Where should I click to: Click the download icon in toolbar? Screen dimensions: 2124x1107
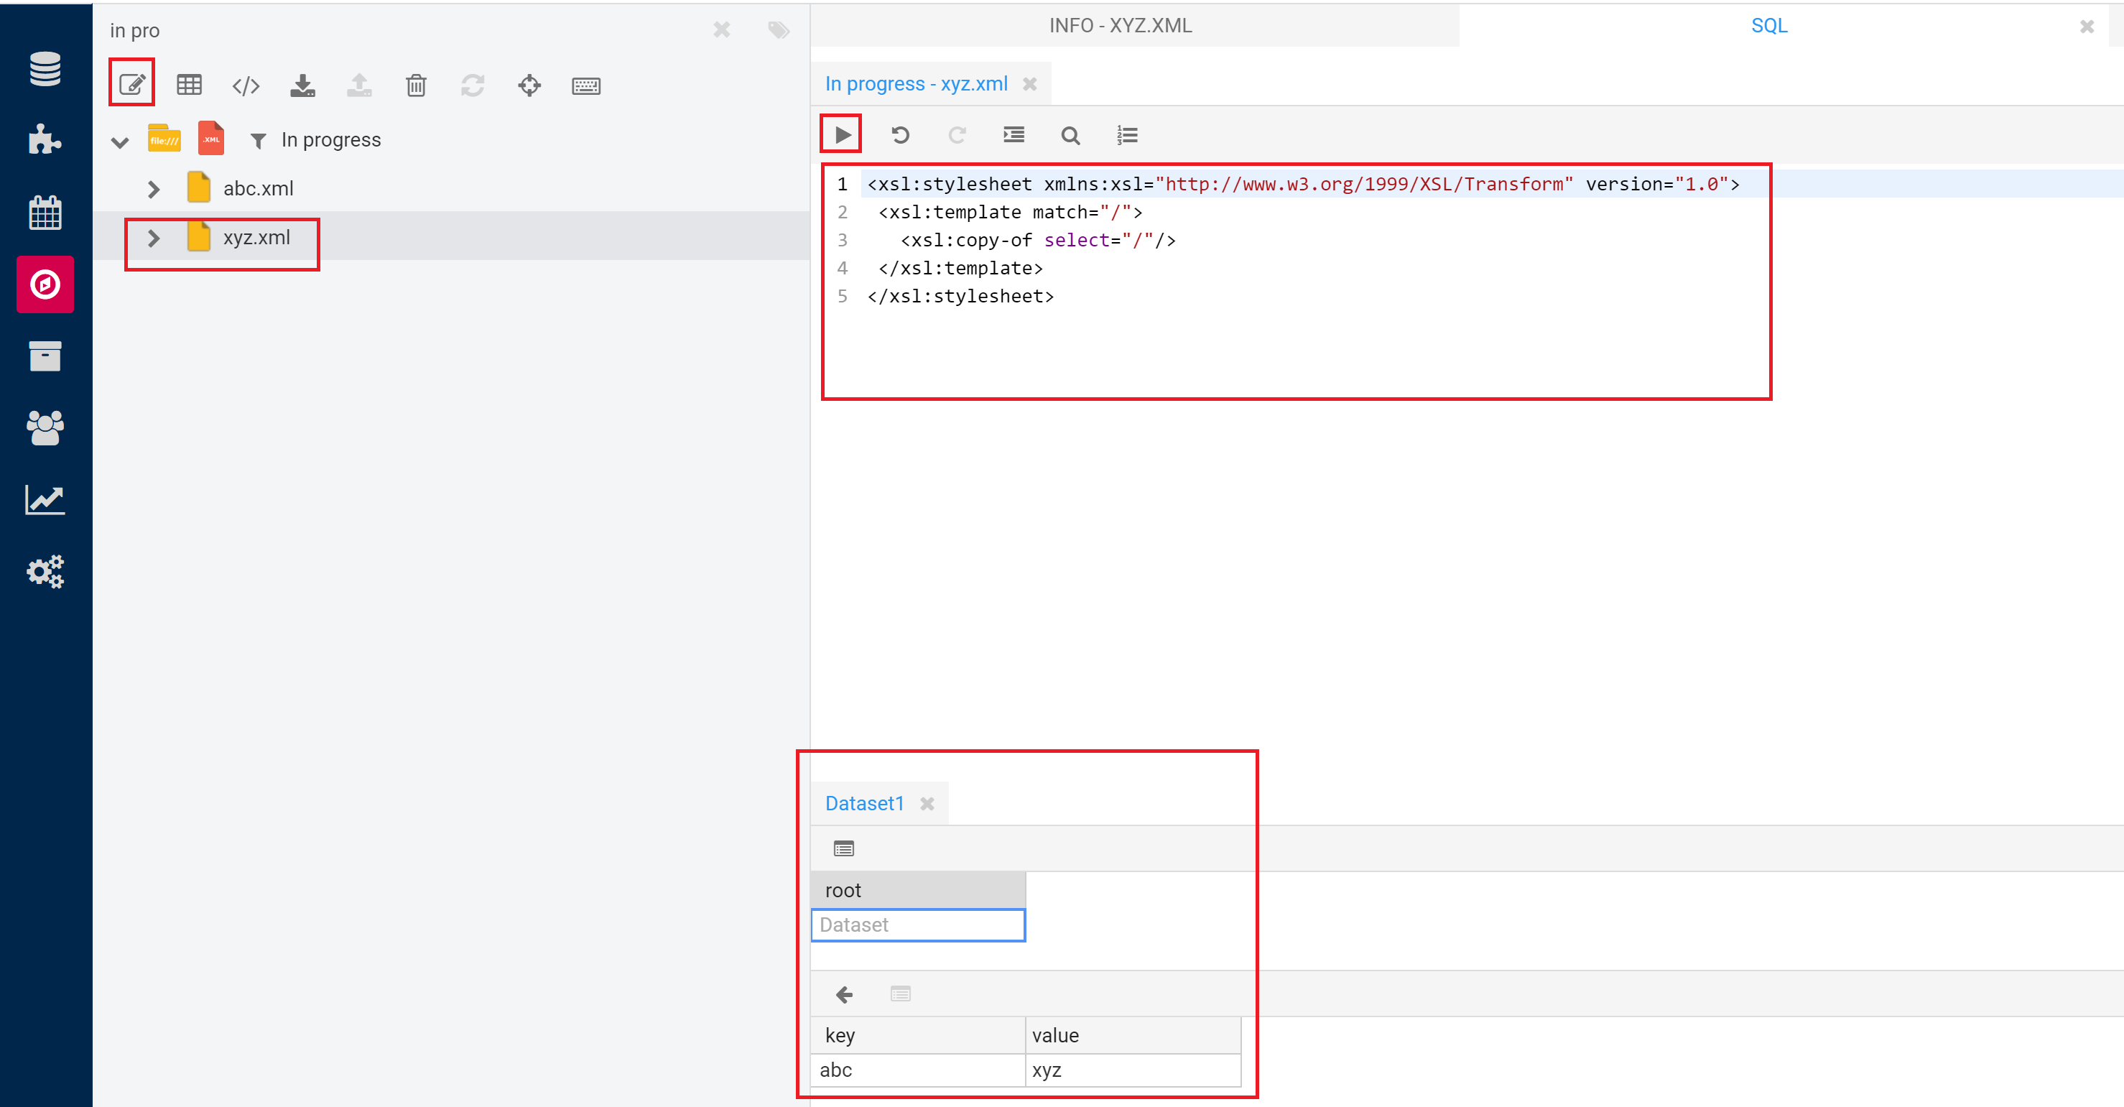(x=302, y=85)
